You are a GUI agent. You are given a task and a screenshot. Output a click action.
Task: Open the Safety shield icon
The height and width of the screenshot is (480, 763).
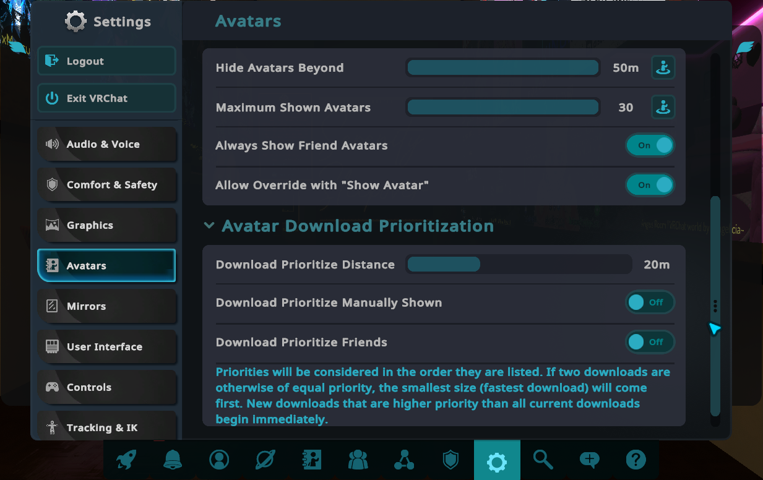click(450, 460)
